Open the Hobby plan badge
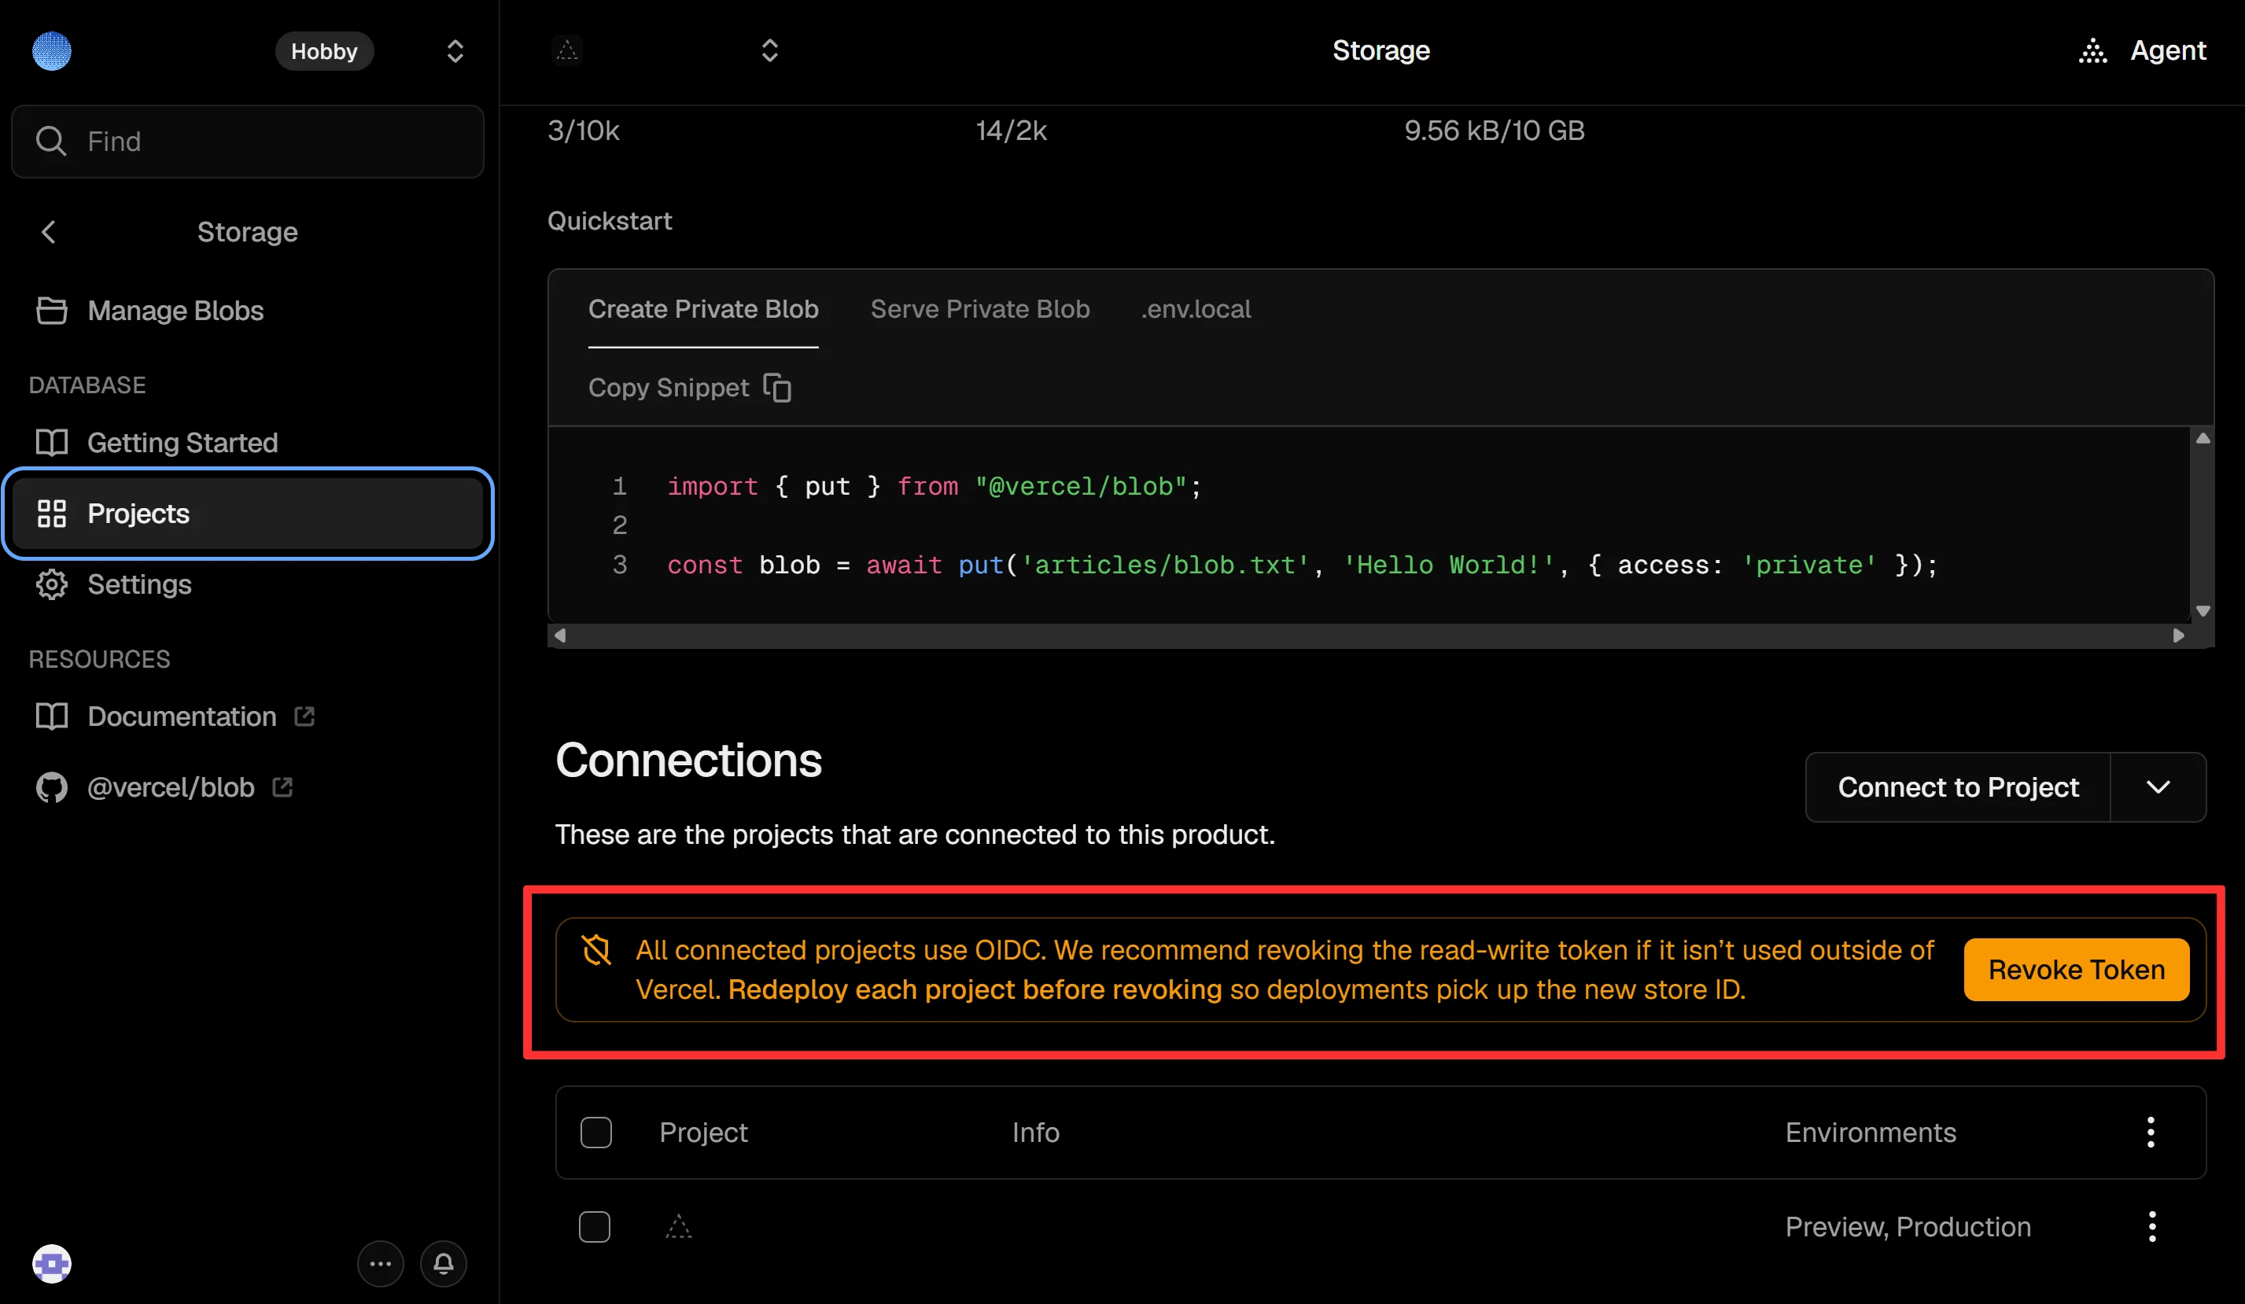This screenshot has width=2245, height=1304. click(x=324, y=51)
